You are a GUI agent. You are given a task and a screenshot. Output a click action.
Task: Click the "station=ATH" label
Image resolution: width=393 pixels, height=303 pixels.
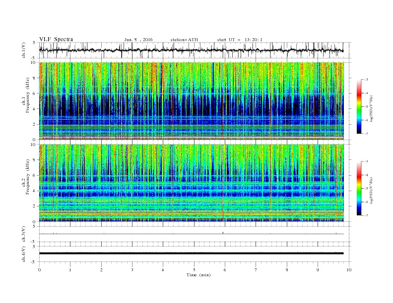184,40
